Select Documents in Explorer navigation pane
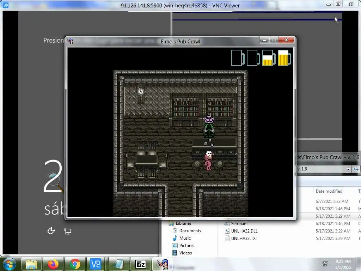 [x=190, y=231]
